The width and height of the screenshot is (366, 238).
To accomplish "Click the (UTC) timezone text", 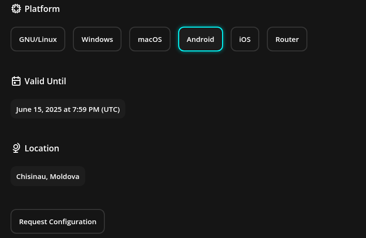I will (x=111, y=109).
